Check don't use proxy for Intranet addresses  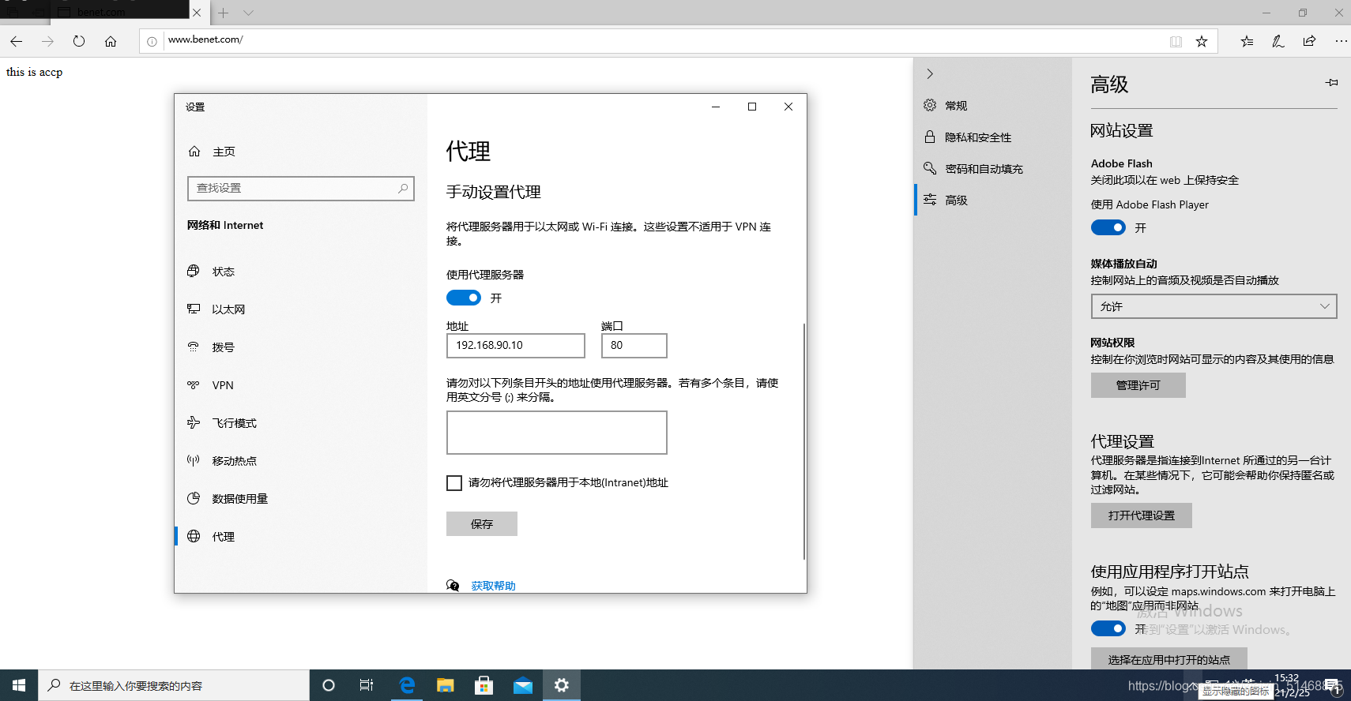point(454,483)
